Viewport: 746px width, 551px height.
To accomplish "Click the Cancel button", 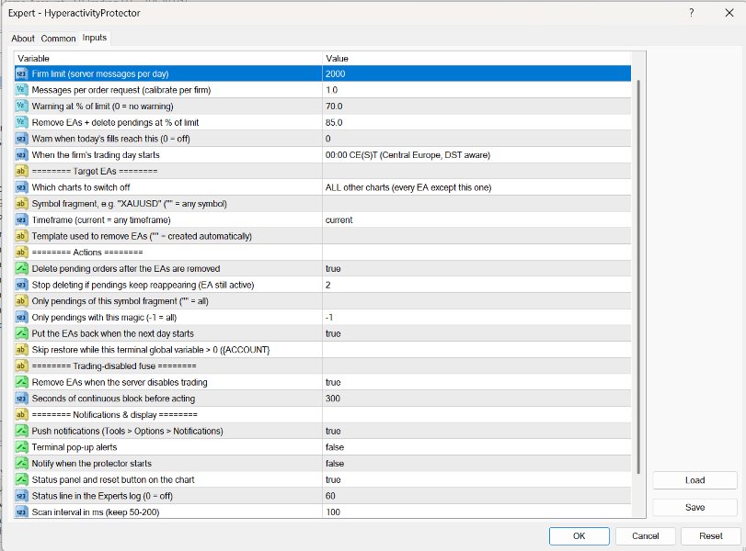I will click(645, 535).
